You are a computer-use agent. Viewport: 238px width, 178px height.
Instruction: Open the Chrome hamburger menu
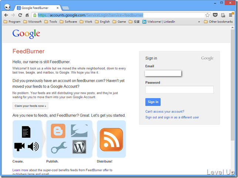[x=231, y=15]
